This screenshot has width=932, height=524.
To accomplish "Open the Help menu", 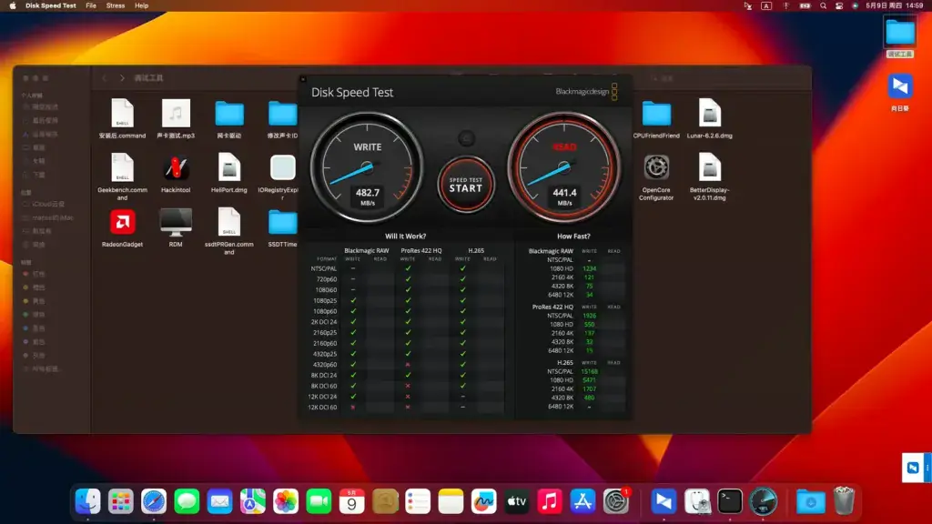I will tap(141, 5).
